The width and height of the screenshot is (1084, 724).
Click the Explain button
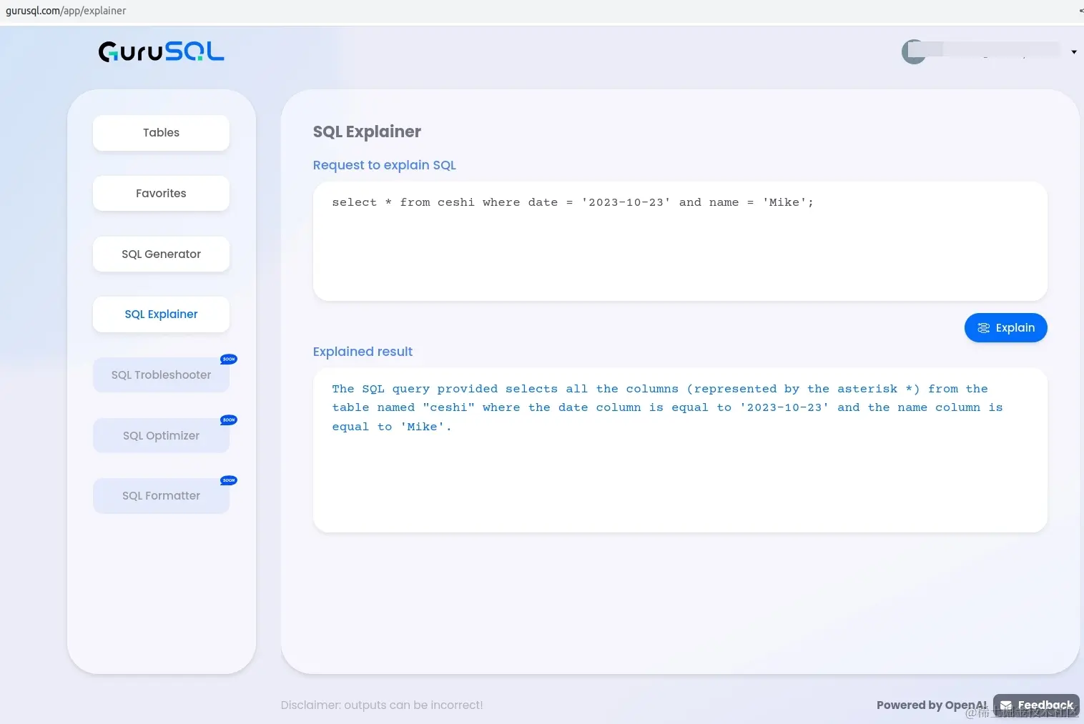coord(1005,327)
